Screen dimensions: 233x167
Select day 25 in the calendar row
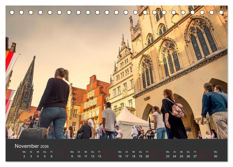(x=181, y=156)
